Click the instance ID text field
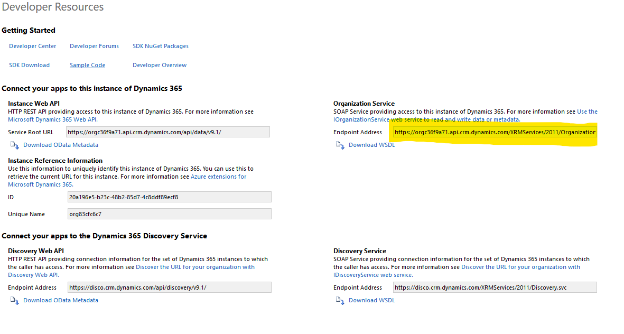The image size is (624, 334). click(x=169, y=197)
